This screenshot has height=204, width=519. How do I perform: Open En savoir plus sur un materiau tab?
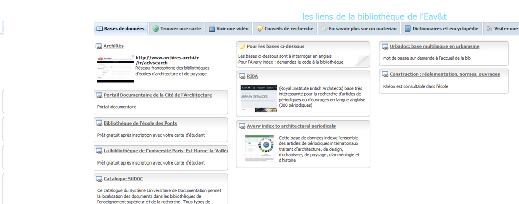(x=359, y=29)
